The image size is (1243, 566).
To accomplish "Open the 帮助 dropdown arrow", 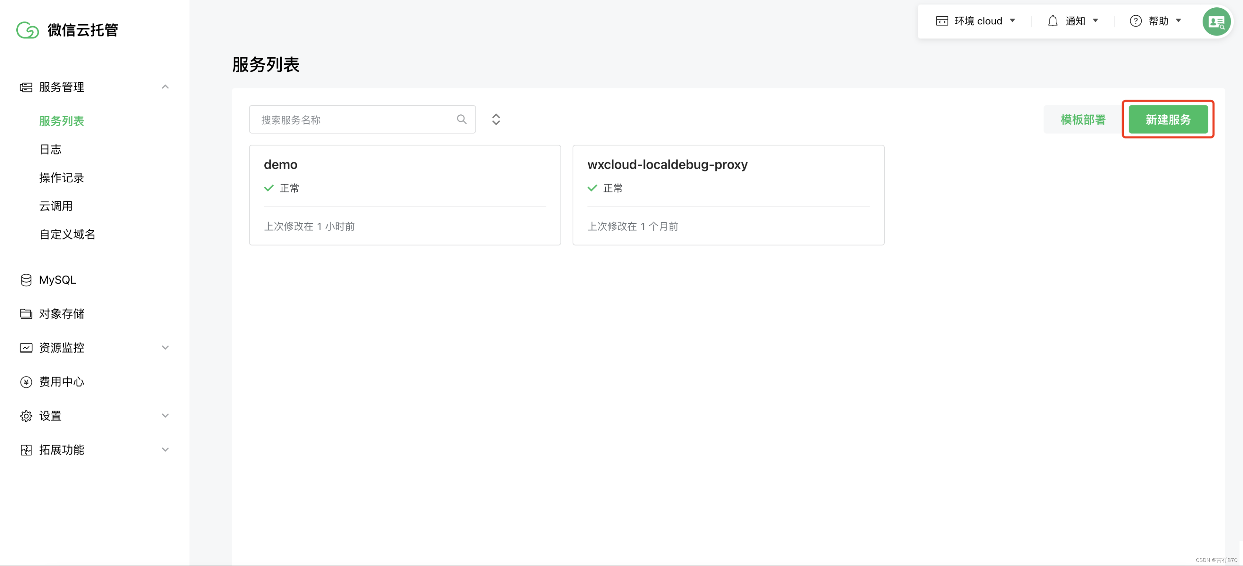I will click(1179, 21).
